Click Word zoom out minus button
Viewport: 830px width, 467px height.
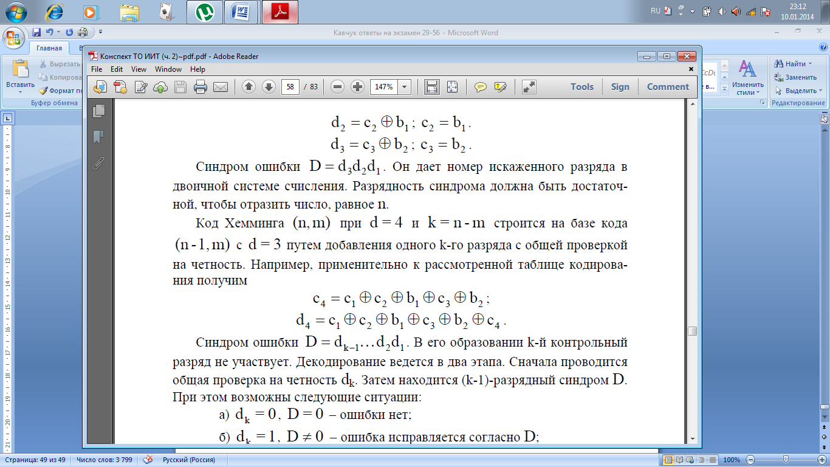click(x=750, y=460)
